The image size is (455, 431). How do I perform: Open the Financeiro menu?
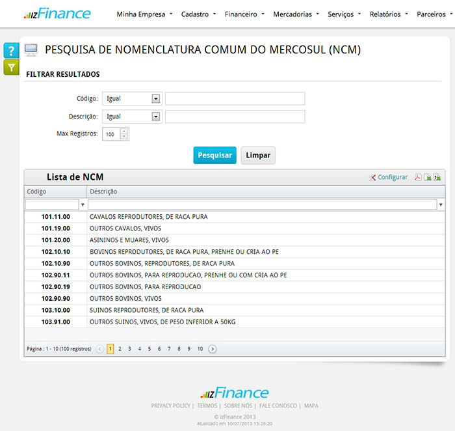coord(244,14)
